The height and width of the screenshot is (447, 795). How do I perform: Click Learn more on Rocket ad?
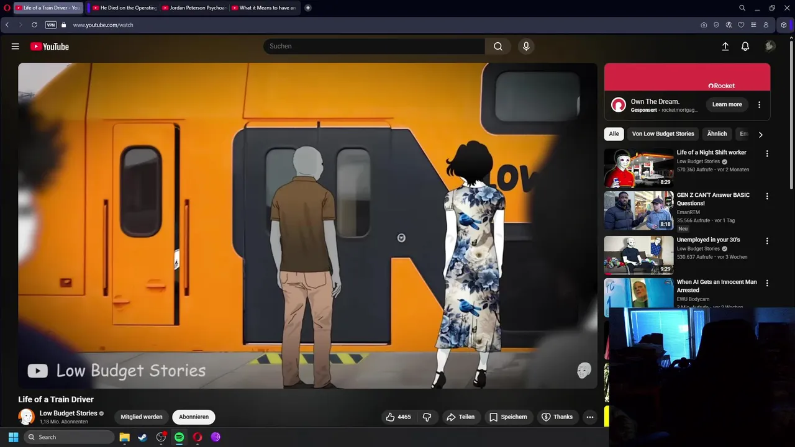coord(727,105)
